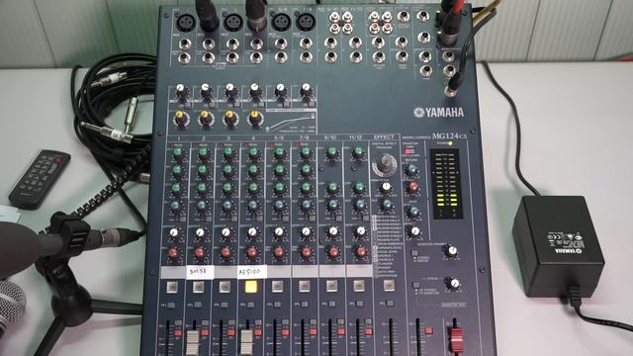Toggle the lit yellow channel 4 ON button
Image resolution: width=633 pixels, height=356 pixels.
pyautogui.click(x=251, y=287)
